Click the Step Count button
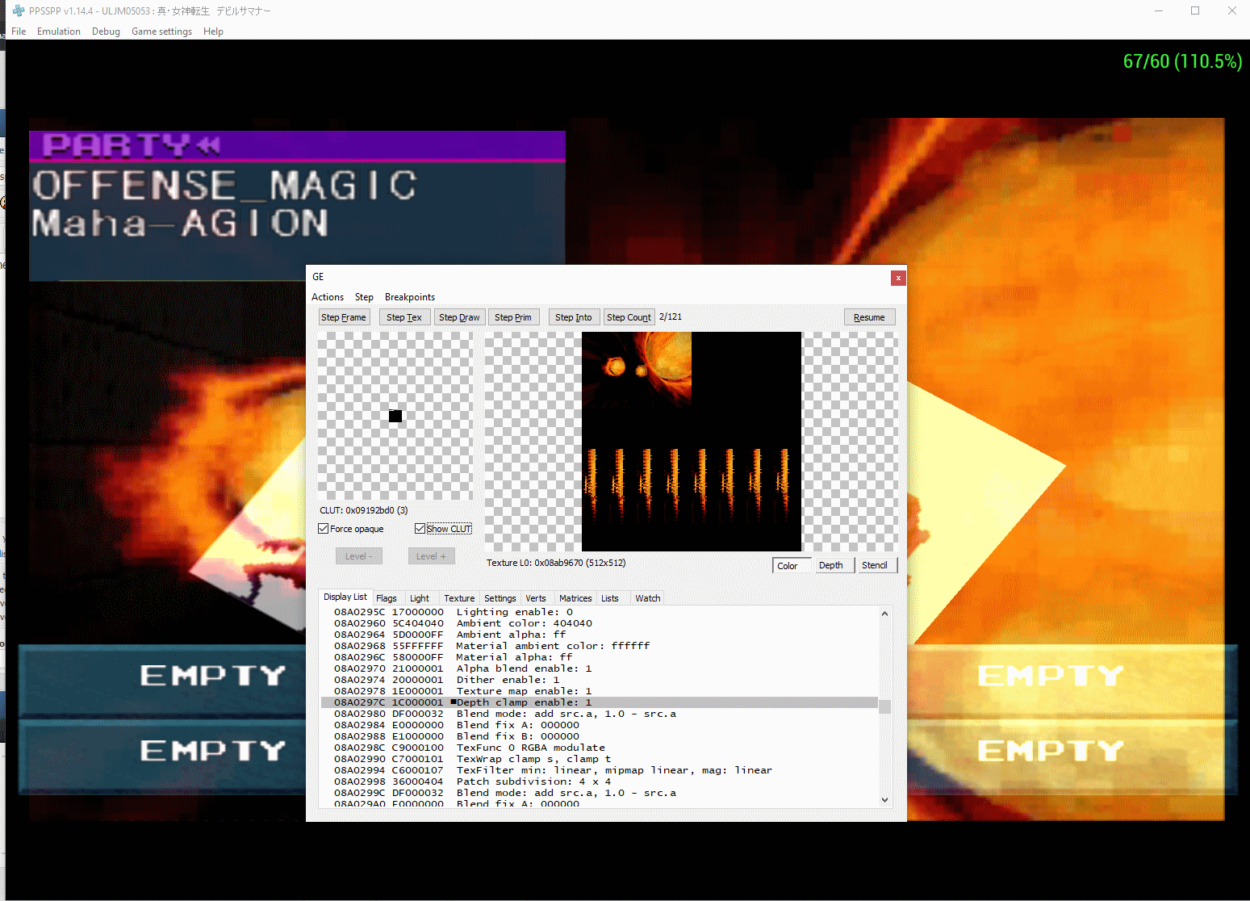 coord(629,317)
